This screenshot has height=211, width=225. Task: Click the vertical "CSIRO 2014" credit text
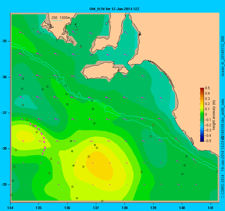[x=222, y=185]
